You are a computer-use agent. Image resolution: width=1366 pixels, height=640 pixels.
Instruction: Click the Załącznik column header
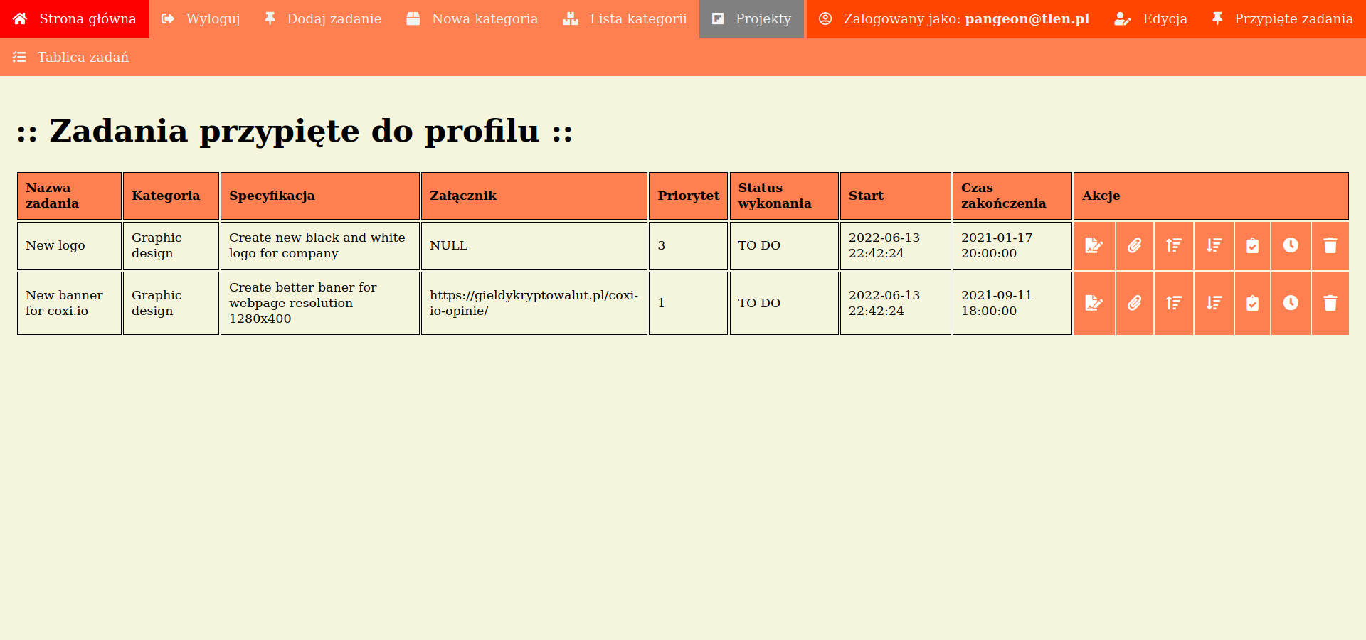(x=534, y=196)
